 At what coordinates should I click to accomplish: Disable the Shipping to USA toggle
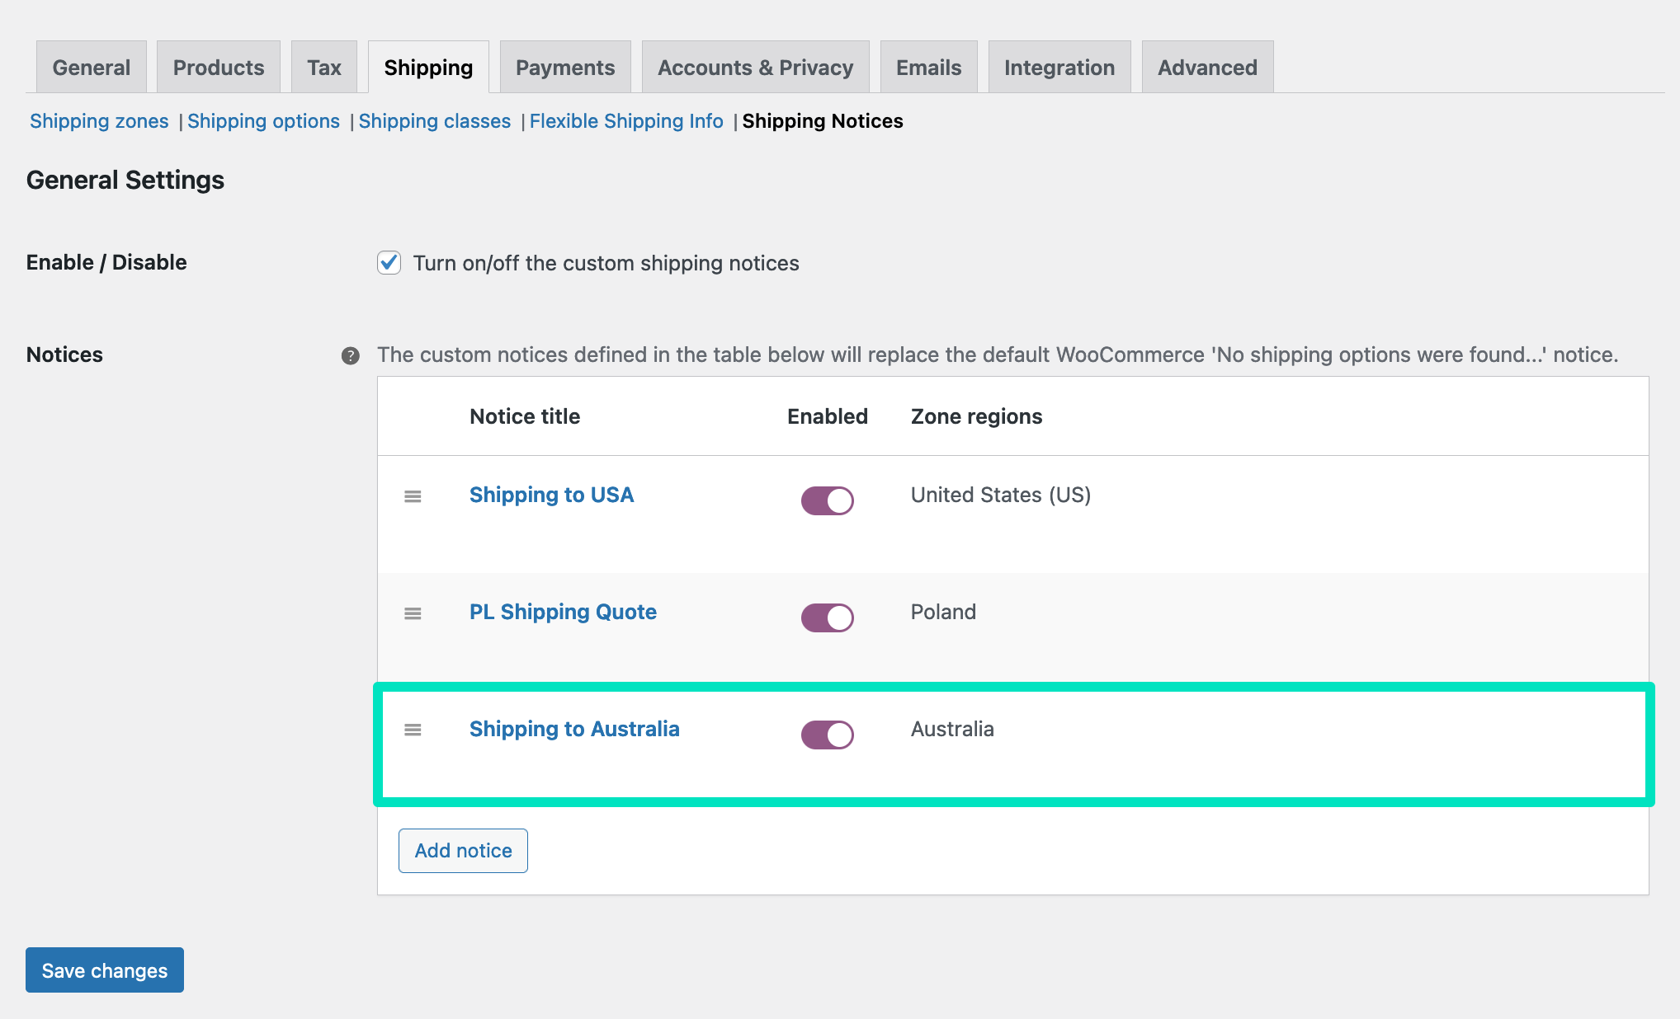coord(827,500)
